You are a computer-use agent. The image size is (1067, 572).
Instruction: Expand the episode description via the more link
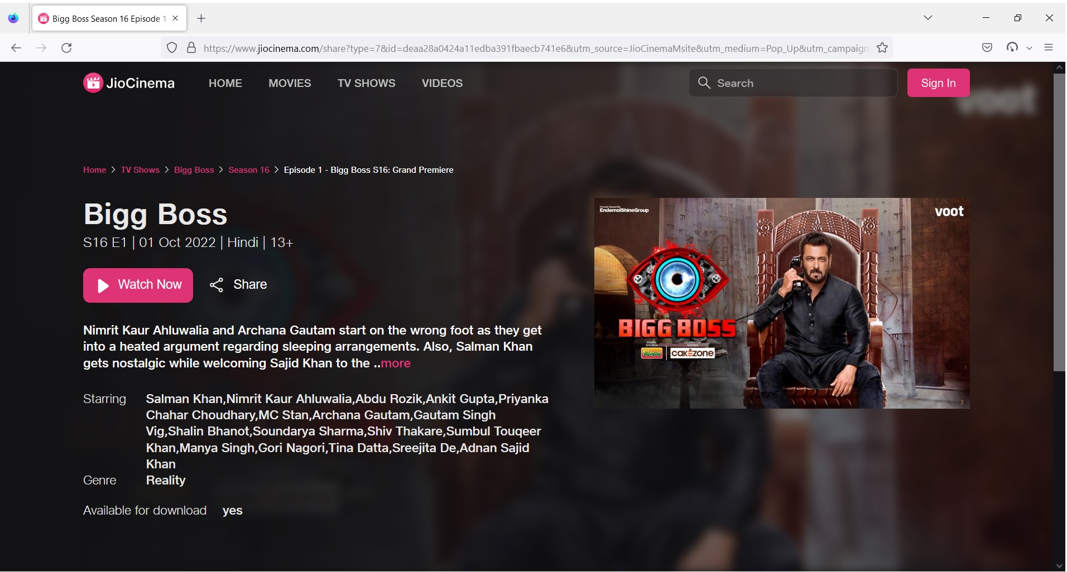tap(395, 363)
